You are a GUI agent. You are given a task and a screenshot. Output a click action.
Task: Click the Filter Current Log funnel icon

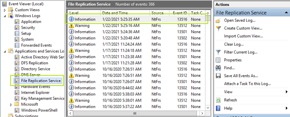218,52
